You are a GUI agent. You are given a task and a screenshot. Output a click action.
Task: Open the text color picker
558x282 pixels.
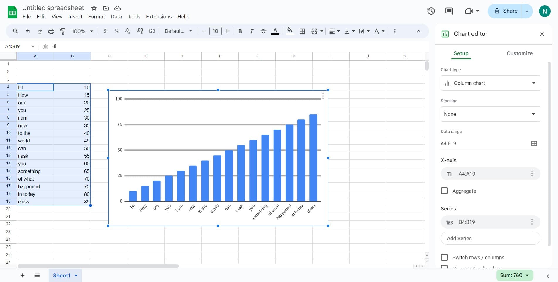(275, 31)
